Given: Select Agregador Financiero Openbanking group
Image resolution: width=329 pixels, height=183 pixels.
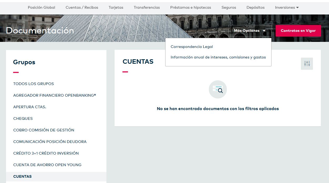Looking at the screenshot, I should pos(54,95).
